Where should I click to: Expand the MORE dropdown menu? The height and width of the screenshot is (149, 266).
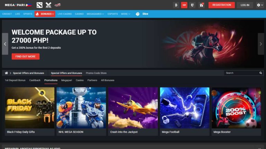(x=125, y=14)
